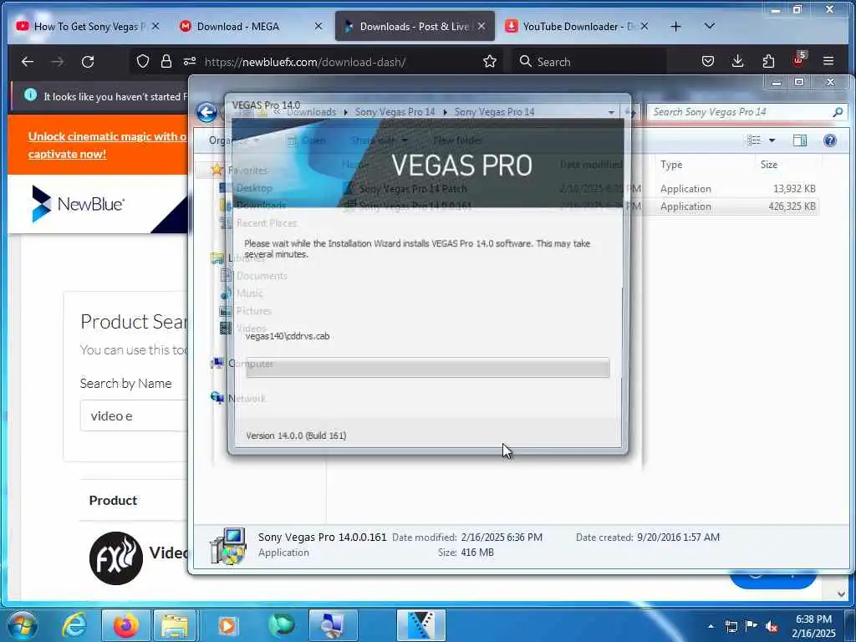Click the site padlock icon
Screen dimensions: 856x642
coord(166,61)
